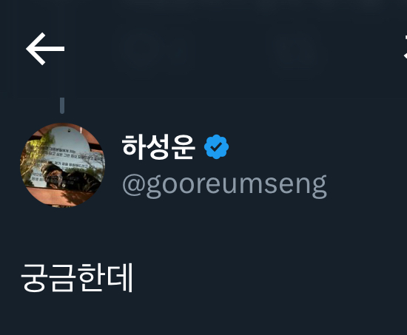407x335 pixels.
Task: Click the white checkmark inside the badge
Action: [216, 147]
